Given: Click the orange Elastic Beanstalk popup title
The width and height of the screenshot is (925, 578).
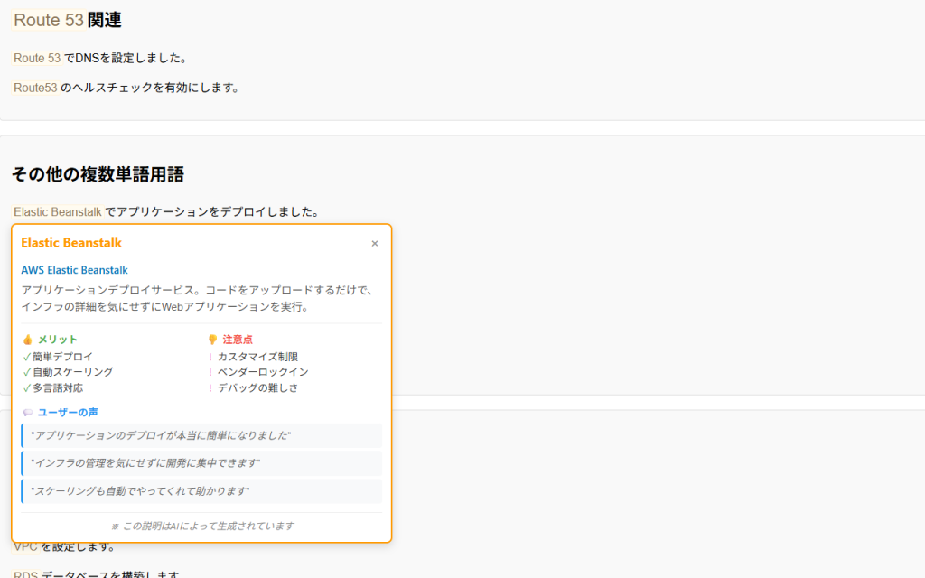Looking at the screenshot, I should [71, 243].
